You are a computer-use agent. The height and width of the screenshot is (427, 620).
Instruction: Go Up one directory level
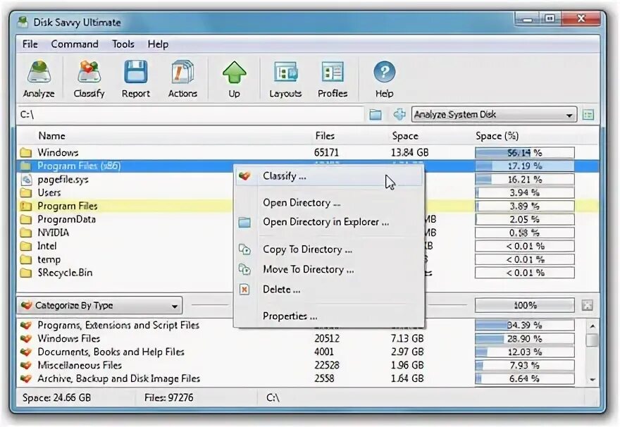234,72
